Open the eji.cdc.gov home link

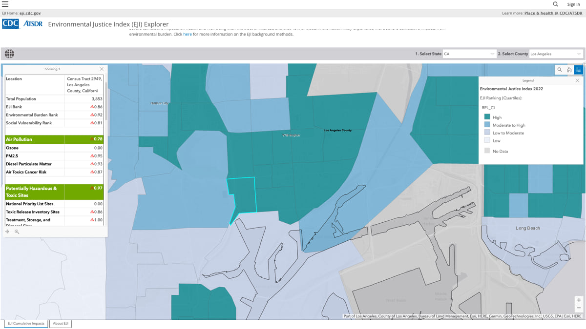coord(30,13)
